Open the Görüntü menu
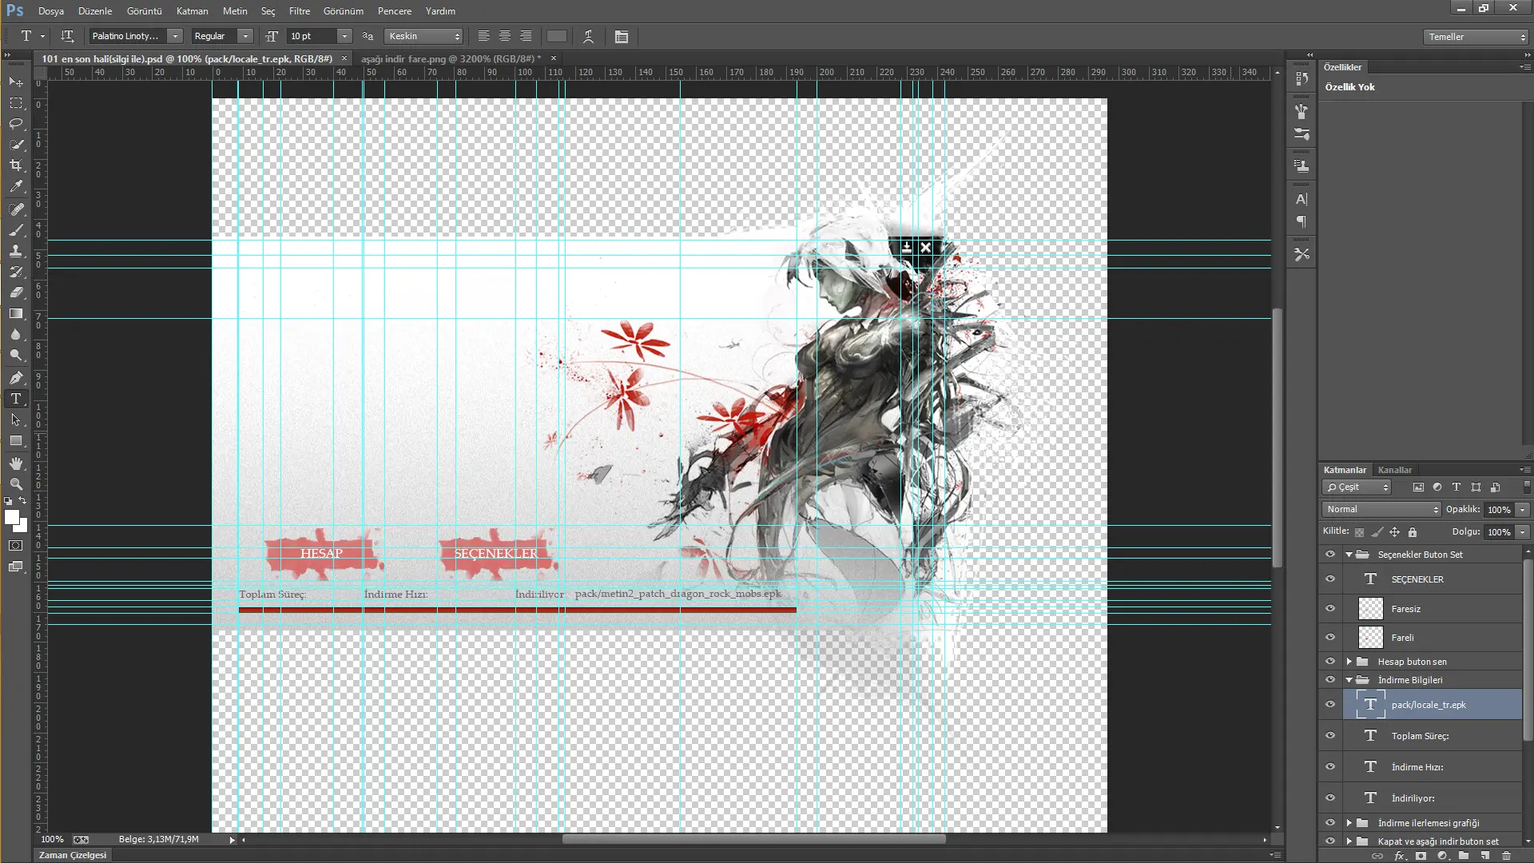Viewport: 1534px width, 863px height. (x=143, y=10)
